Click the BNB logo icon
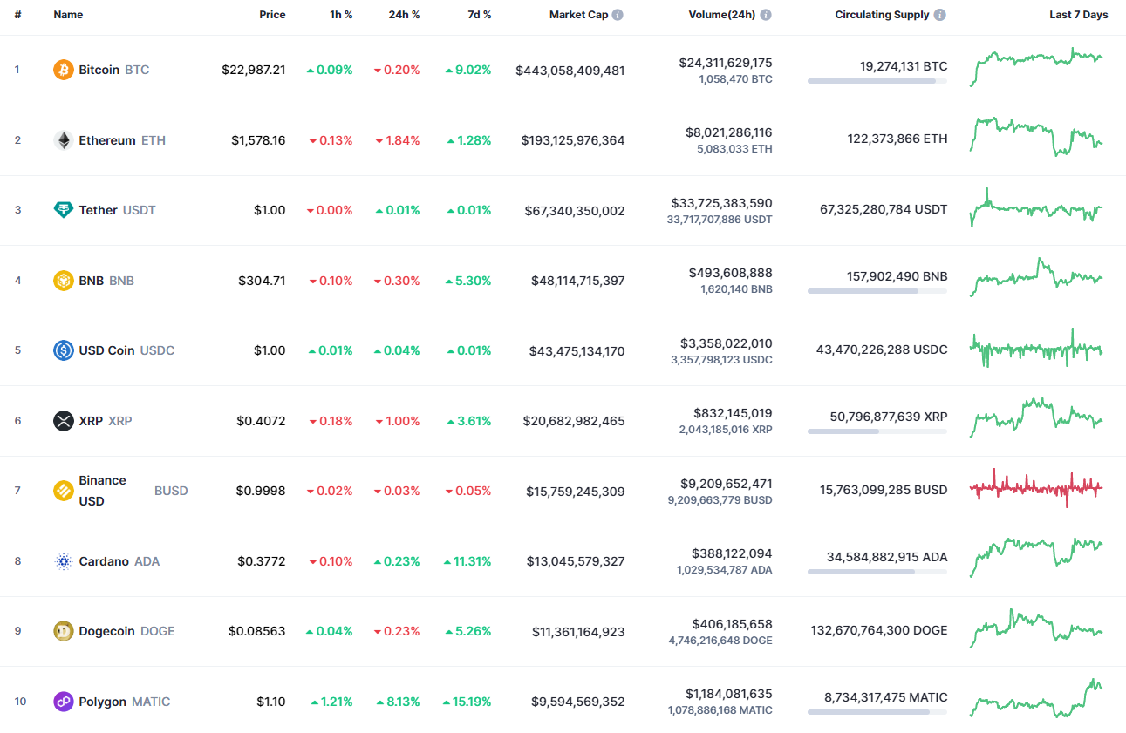Image resolution: width=1126 pixels, height=733 pixels. tap(62, 281)
